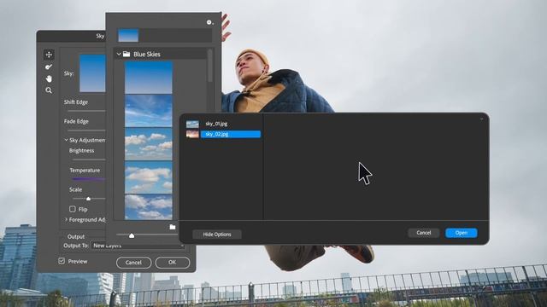
Task: Click the Brightness slider track
Action: point(89,159)
